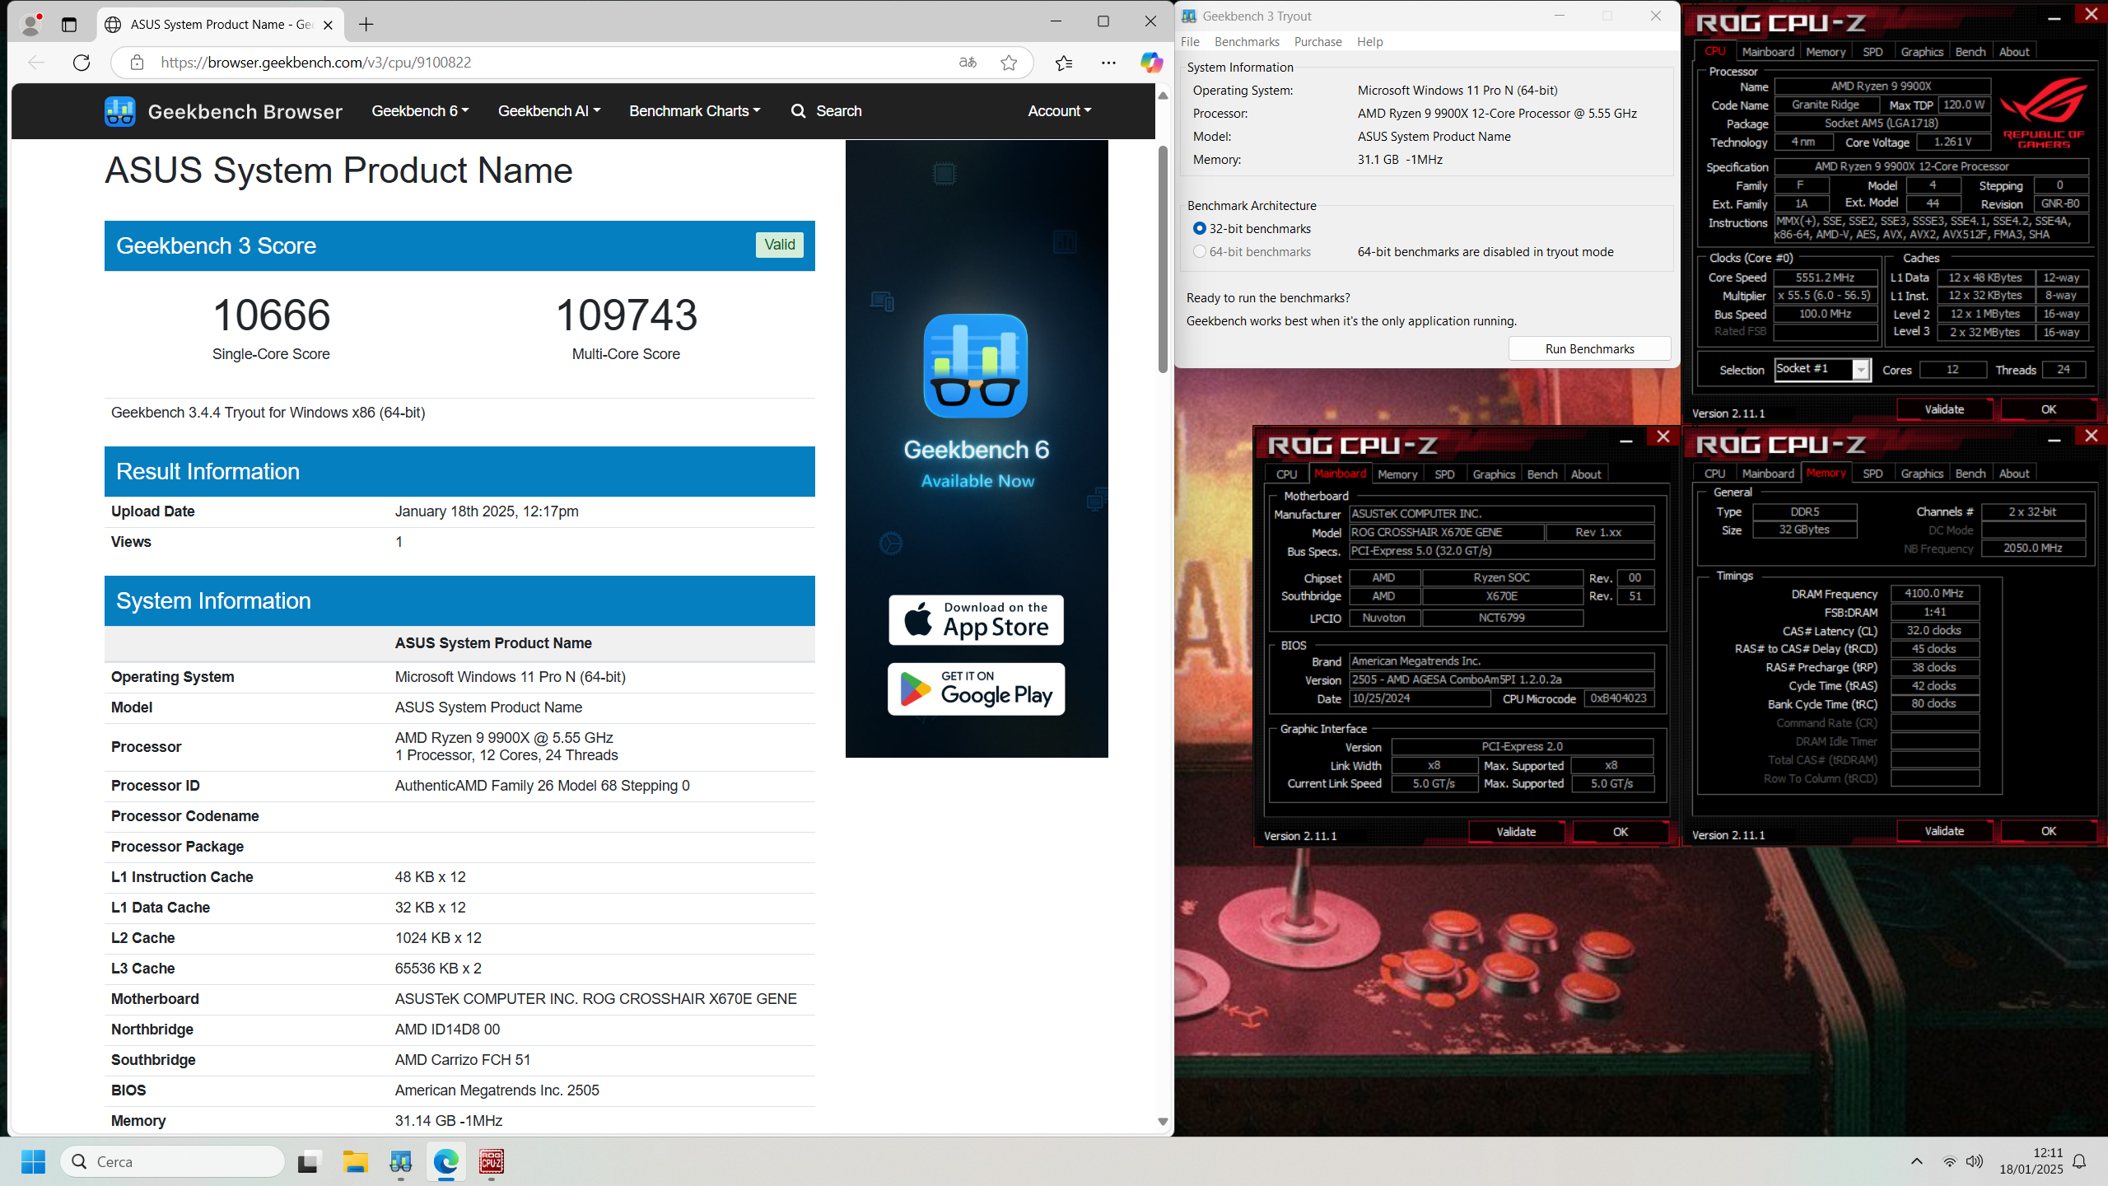Viewport: 2108px width, 1186px height.
Task: Open File menu in Geekbench 3 Tryout
Action: pos(1190,42)
